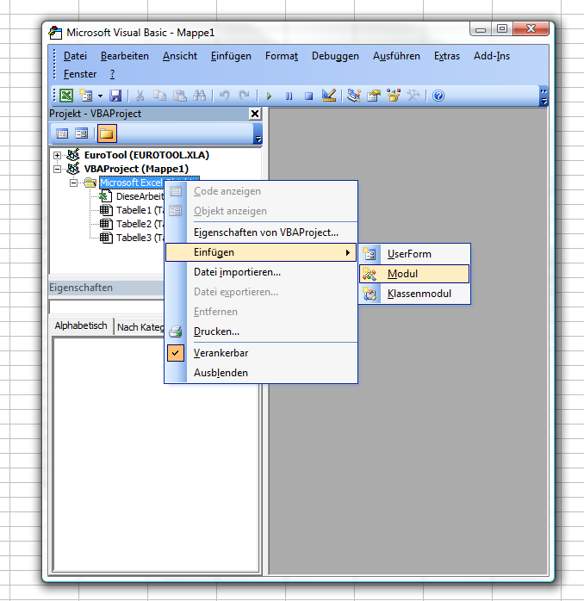Image resolution: width=584 pixels, height=601 pixels.
Task: Click the Redo arrow icon
Action: pos(245,96)
